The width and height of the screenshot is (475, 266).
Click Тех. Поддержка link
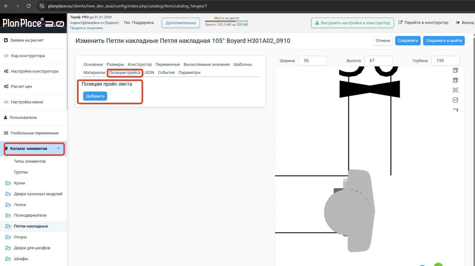[x=138, y=23]
